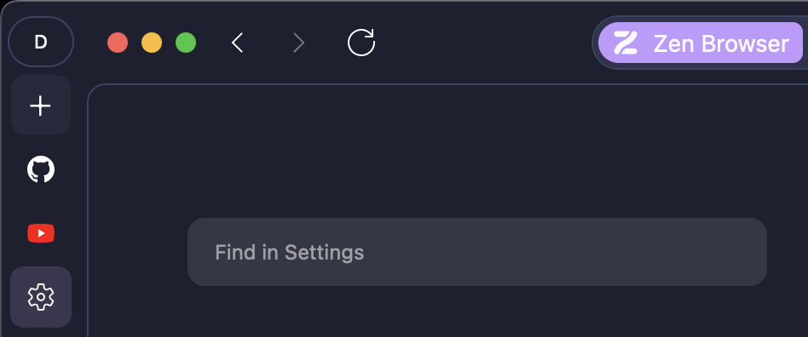Open the GitHub pinned tab
Viewport: 808px width, 337px height.
41,169
